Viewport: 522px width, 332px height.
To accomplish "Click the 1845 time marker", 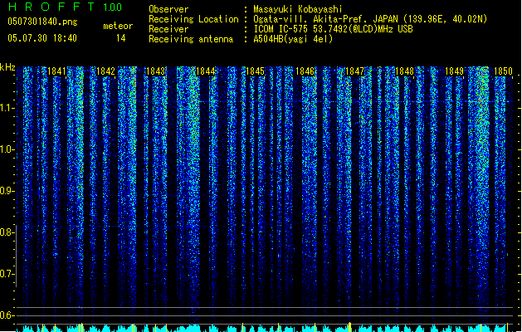I will coord(255,71).
